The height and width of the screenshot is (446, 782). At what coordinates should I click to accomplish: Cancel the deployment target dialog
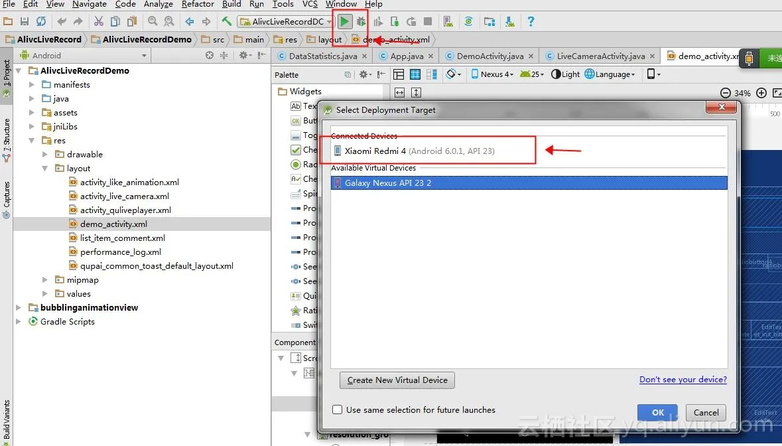[706, 413]
